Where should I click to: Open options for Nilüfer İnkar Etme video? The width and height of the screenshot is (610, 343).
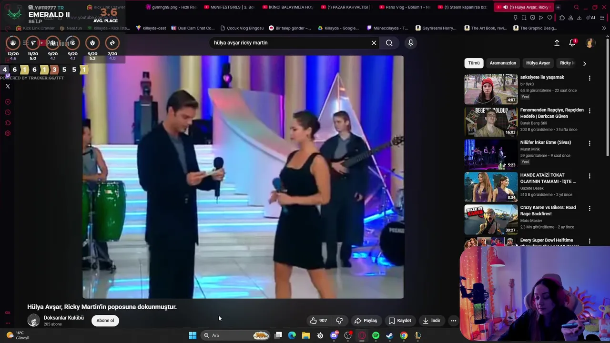[590, 143]
